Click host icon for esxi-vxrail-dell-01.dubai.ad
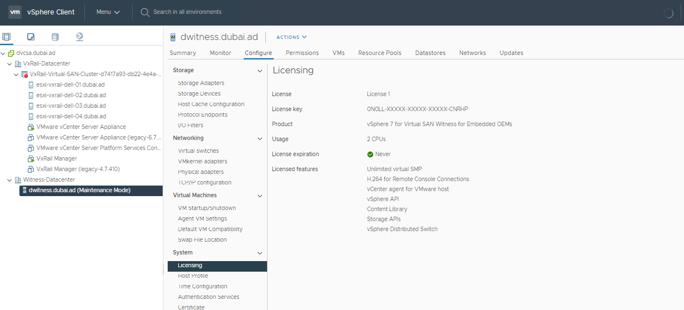684x310 pixels. [x=31, y=85]
